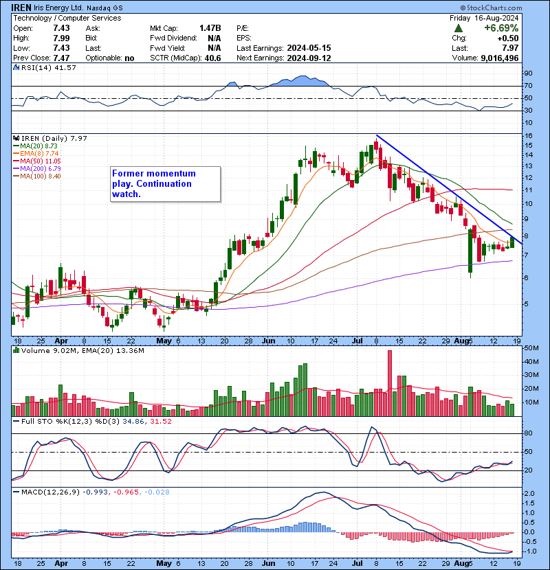
Task: Click the Optionable value no
Action: [129, 58]
